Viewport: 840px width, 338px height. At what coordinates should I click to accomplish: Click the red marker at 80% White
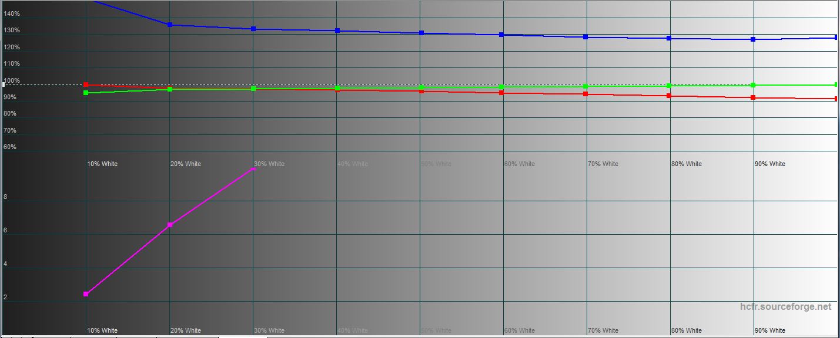tap(669, 96)
